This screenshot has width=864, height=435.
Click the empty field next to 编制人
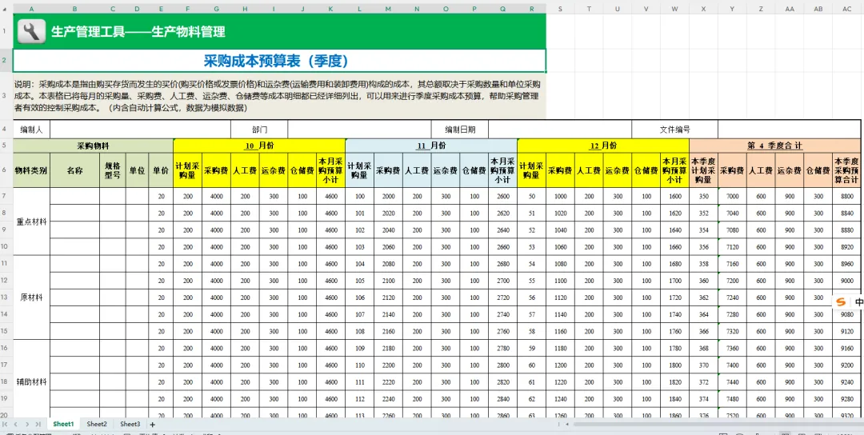(x=141, y=130)
